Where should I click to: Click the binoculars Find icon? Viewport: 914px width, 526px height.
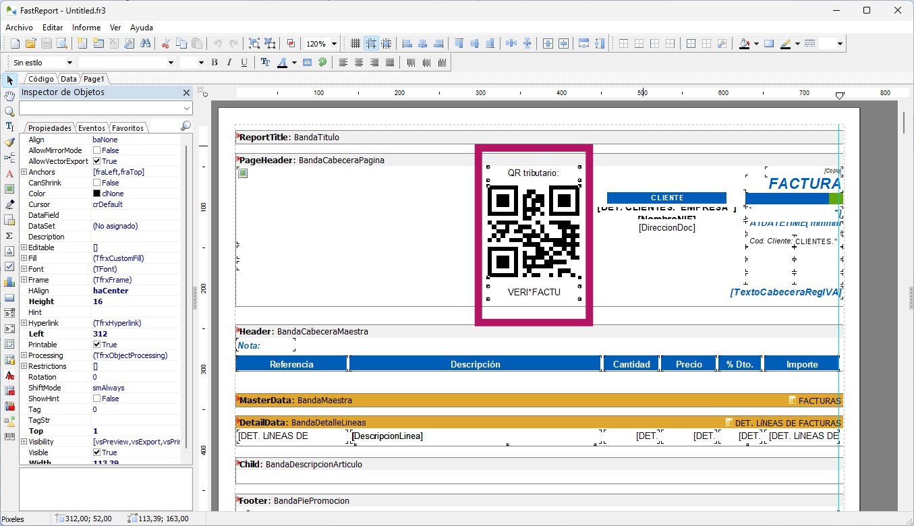tap(146, 44)
